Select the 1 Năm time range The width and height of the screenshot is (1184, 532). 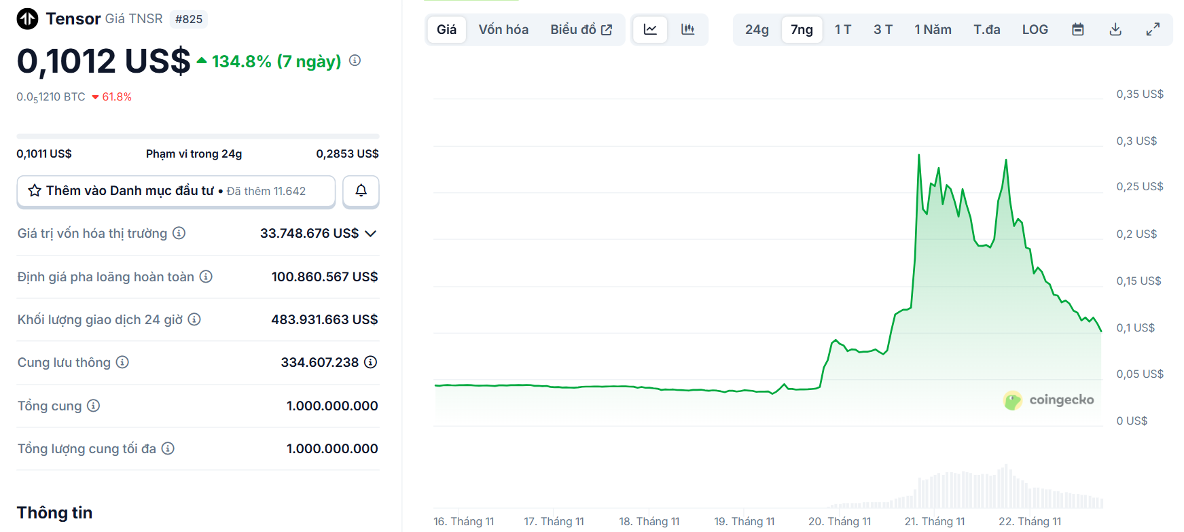point(933,29)
